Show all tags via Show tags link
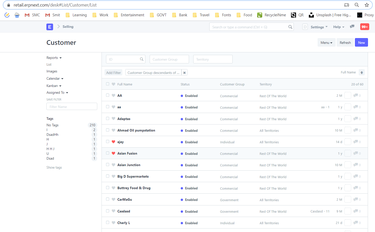The image size is (375, 232). click(x=54, y=167)
